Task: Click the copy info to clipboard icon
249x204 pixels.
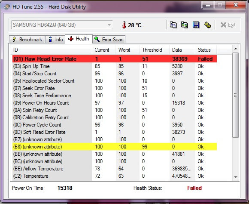Action: [173, 25]
